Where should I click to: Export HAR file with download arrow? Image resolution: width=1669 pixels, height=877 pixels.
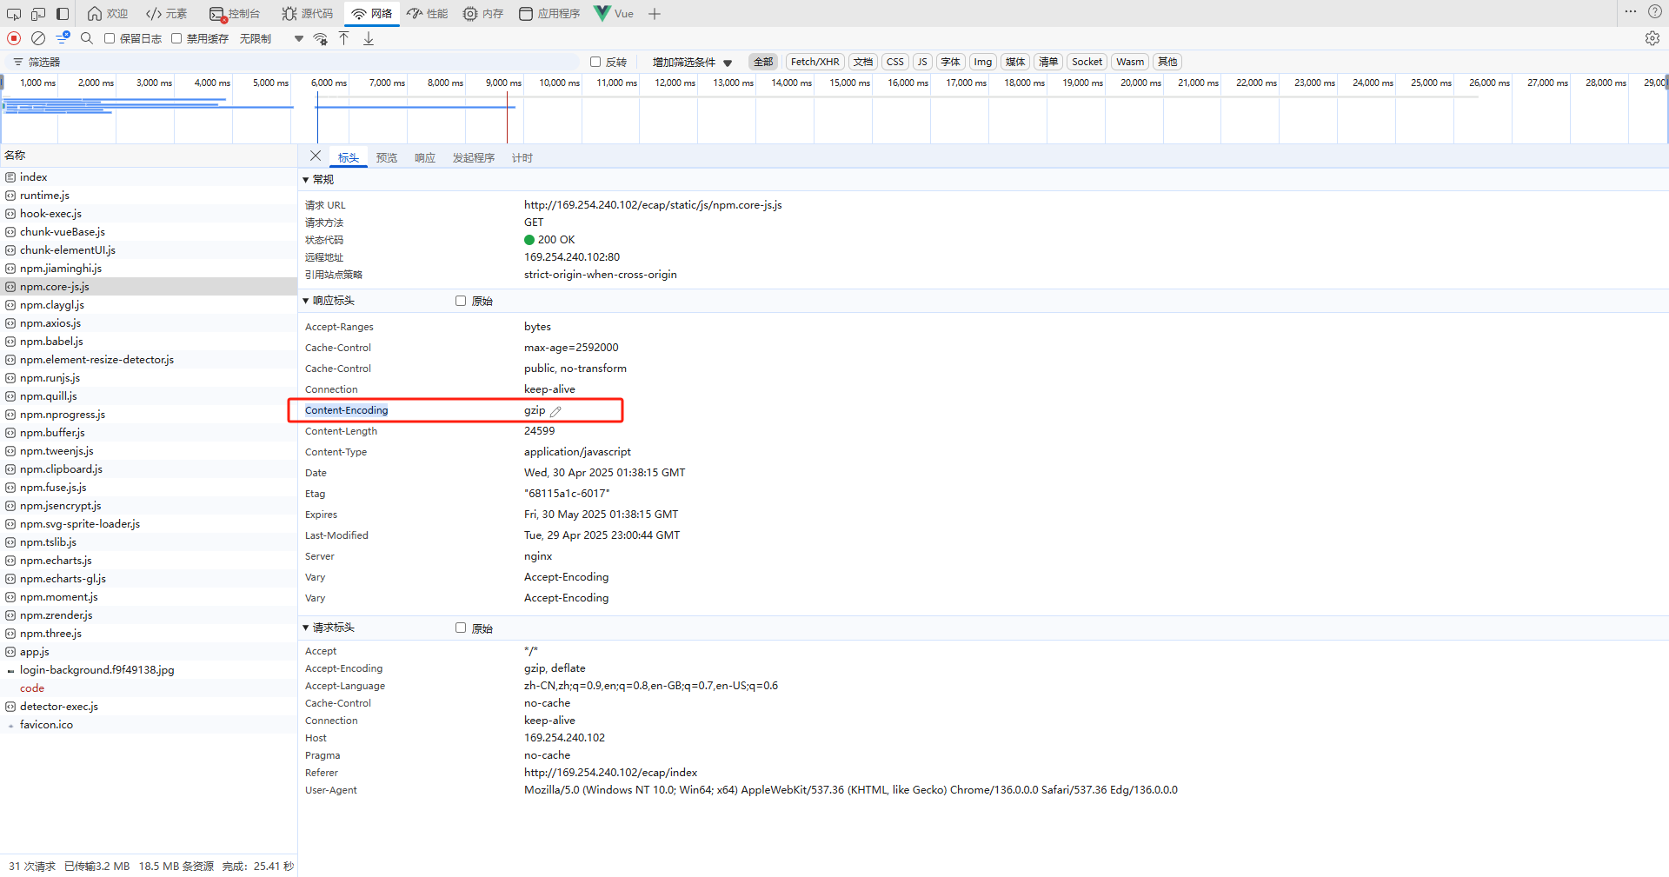pos(369,38)
